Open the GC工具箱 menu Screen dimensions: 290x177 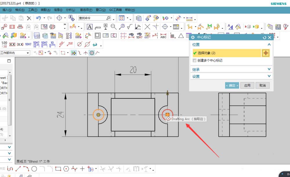click(x=115, y=10)
